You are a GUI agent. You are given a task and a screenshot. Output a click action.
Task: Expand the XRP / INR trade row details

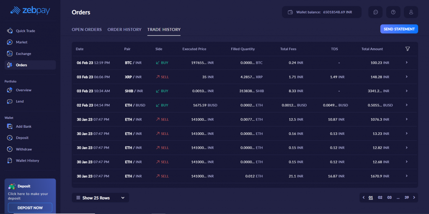click(x=406, y=77)
